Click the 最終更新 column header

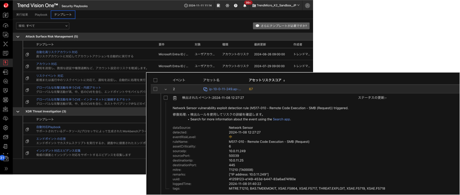[260, 44]
